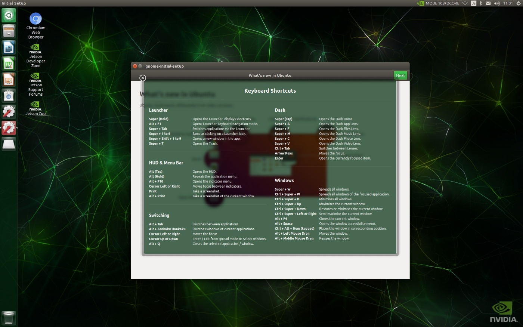Open the Chromium Web Browser desktop icon

(x=35, y=26)
